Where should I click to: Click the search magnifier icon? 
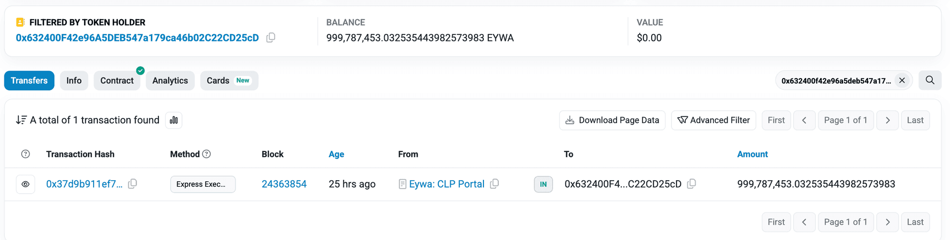930,80
